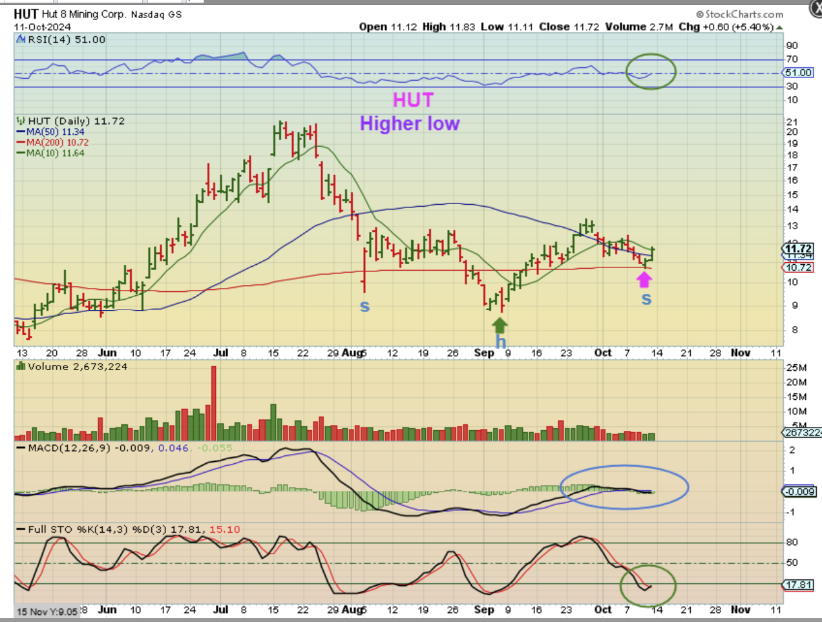Click the Open 11.12 value
Image resolution: width=822 pixels, height=622 pixels.
pos(388,26)
